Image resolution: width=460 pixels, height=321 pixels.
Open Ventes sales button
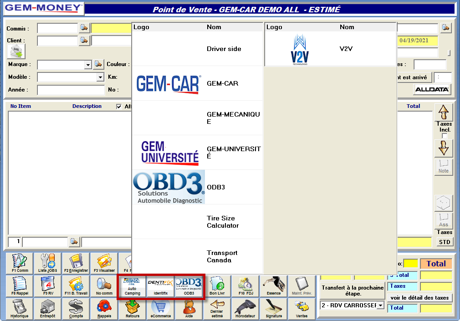pos(302,309)
